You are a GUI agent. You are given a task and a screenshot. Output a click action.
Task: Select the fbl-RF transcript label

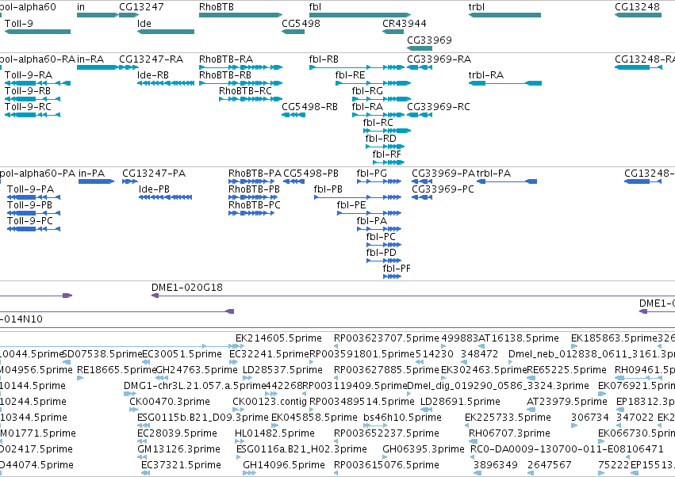[x=386, y=155]
